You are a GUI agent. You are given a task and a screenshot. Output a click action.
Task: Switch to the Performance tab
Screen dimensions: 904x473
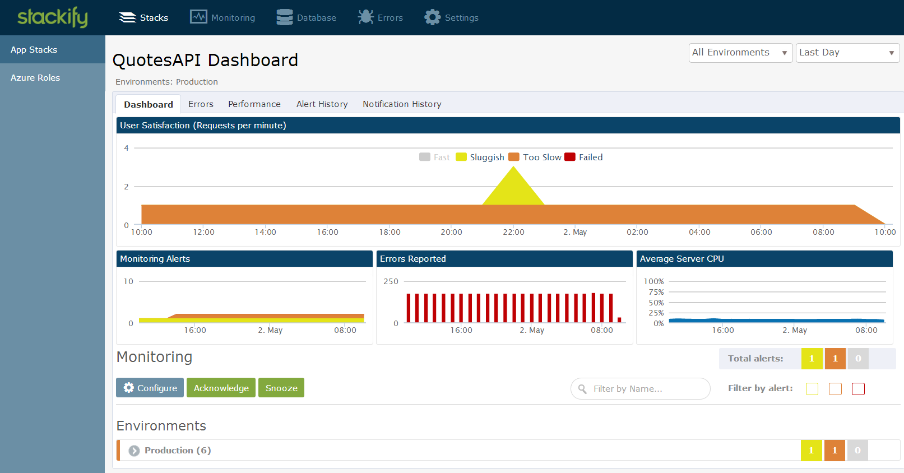[254, 104]
